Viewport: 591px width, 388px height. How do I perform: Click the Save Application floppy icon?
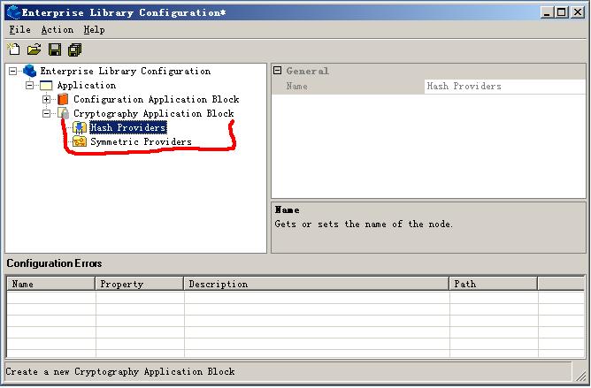55,49
